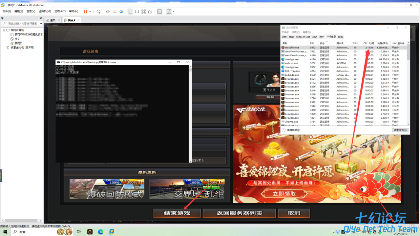Screen dimensions: 420x236
Task: Switch to Unity mode icon
Action: (150, 11)
